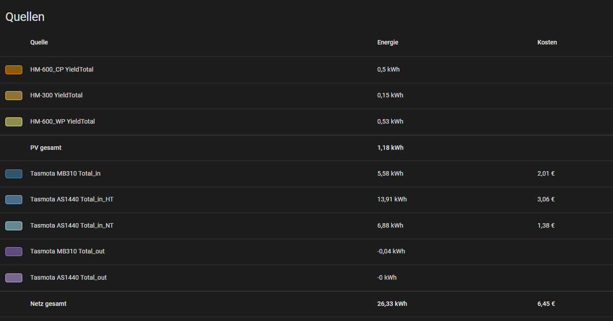This screenshot has width=613, height=321.
Task: Click the purple Tasmota MB310 Total_out swatch
Action: [x=14, y=252]
